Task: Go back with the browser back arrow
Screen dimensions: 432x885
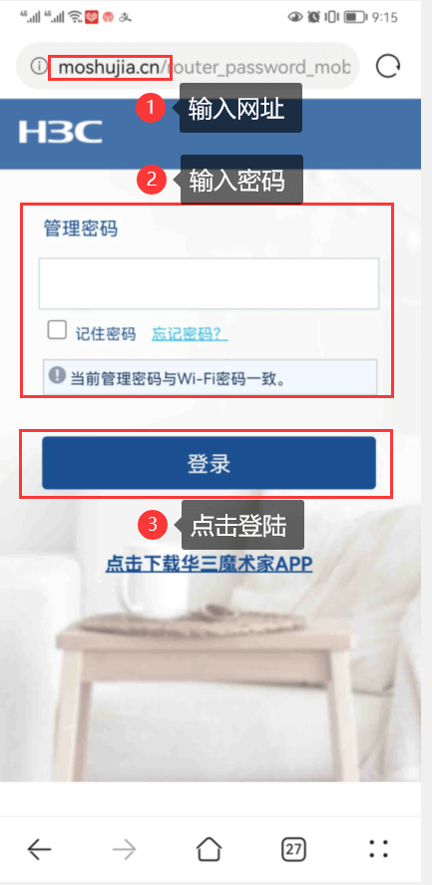Action: (x=40, y=848)
